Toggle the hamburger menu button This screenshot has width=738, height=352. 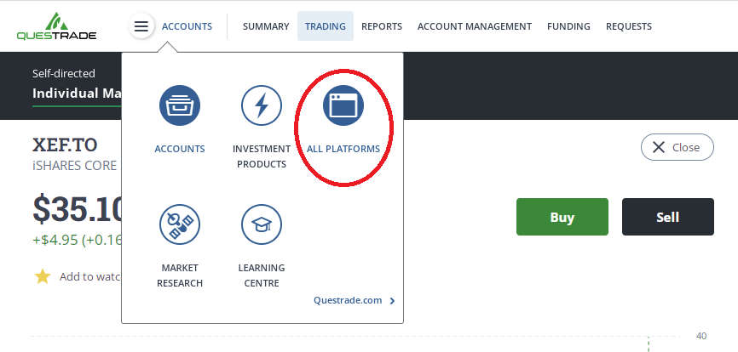[x=141, y=26]
